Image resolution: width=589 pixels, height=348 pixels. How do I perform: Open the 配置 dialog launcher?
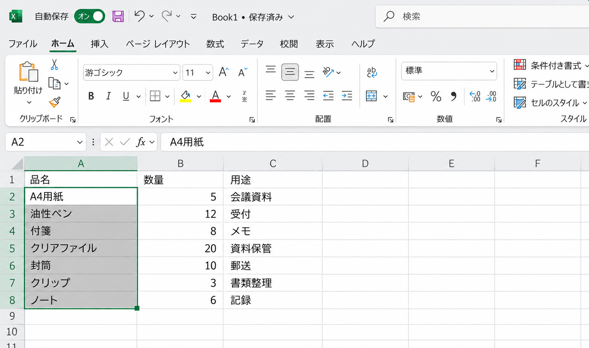391,120
